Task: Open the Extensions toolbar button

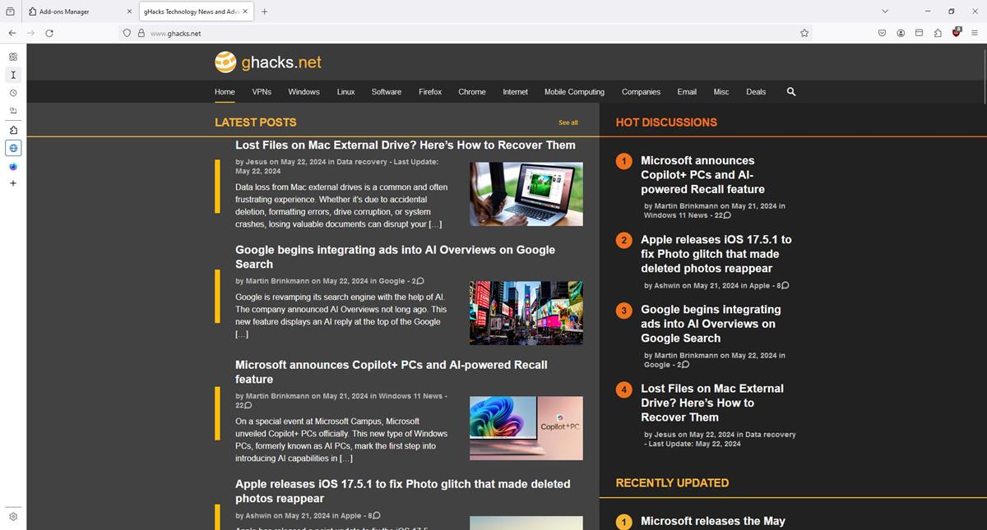Action: pos(938,33)
